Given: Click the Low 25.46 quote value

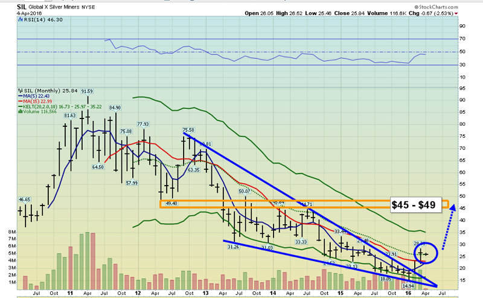Looking at the screenshot, I should point(318,13).
